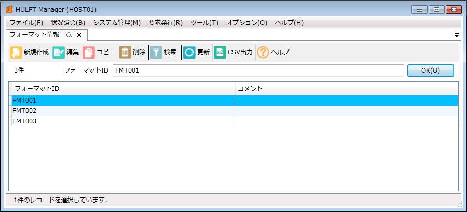Click the コピー (Copy) toolbar icon

[89, 52]
